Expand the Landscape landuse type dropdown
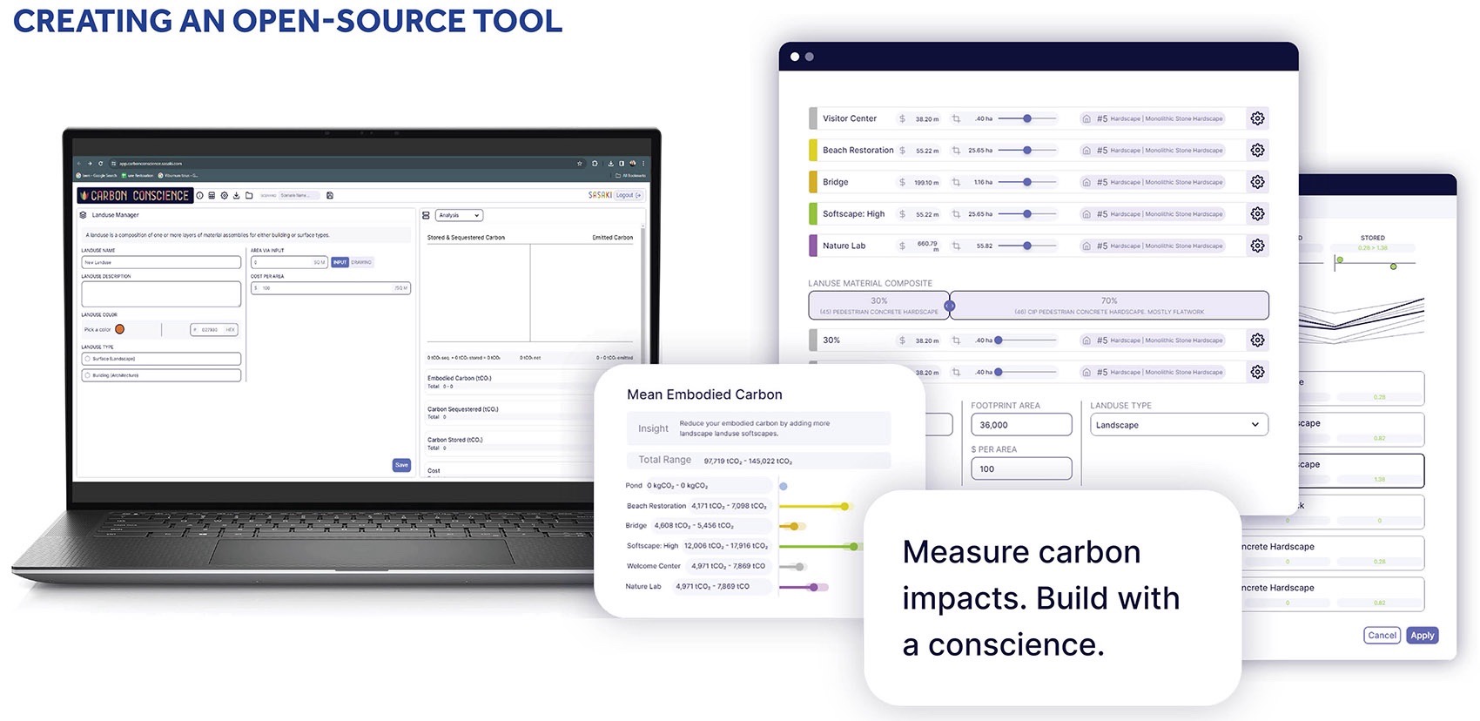 (1179, 425)
